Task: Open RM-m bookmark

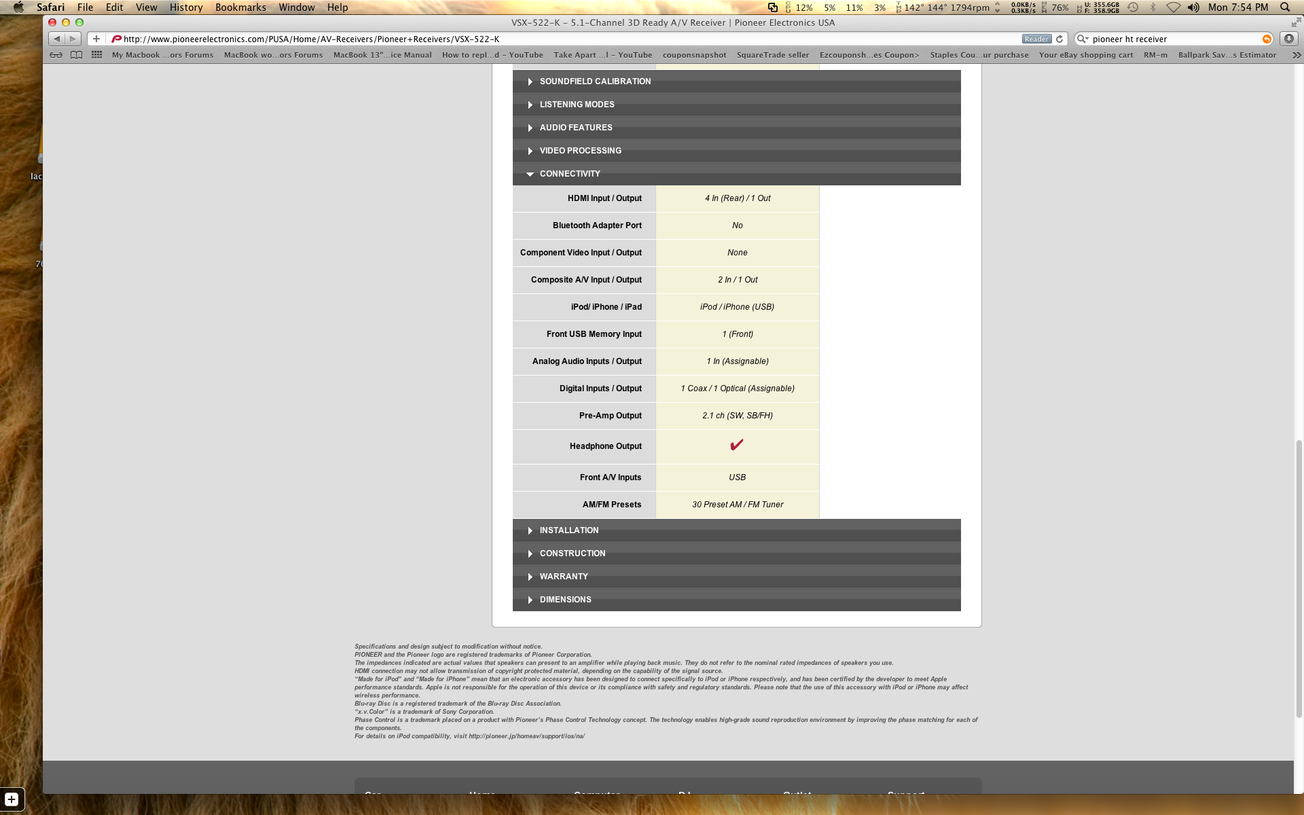Action: click(1155, 55)
